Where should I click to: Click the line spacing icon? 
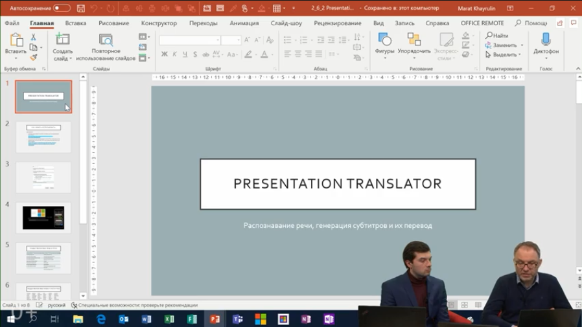tap(343, 39)
